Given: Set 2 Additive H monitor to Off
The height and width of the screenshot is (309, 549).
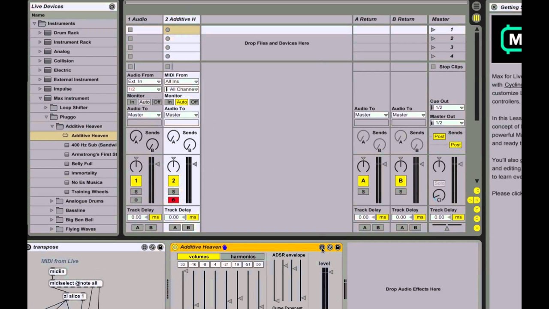Looking at the screenshot, I should (194, 102).
